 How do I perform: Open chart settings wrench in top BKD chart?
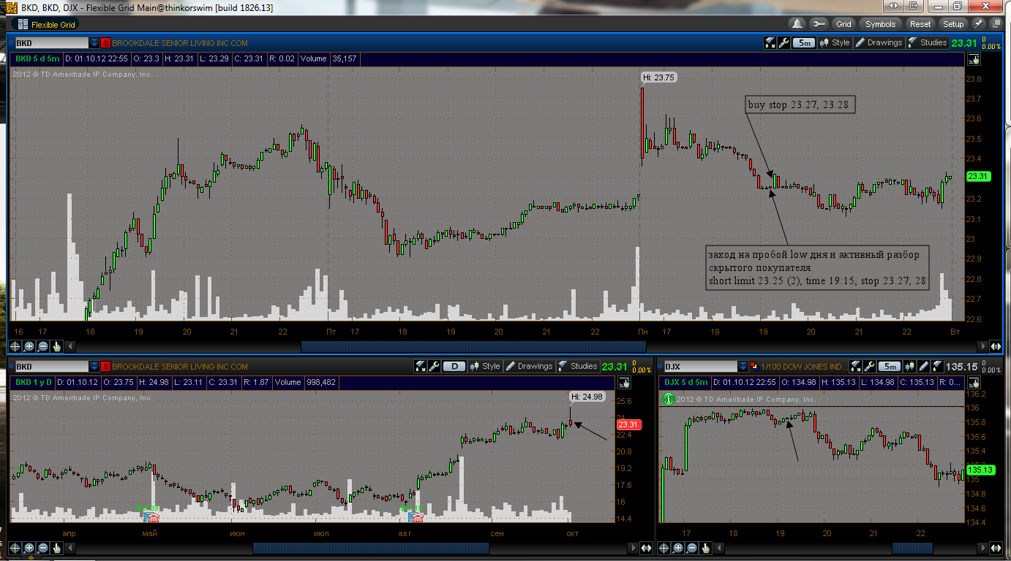coord(783,42)
